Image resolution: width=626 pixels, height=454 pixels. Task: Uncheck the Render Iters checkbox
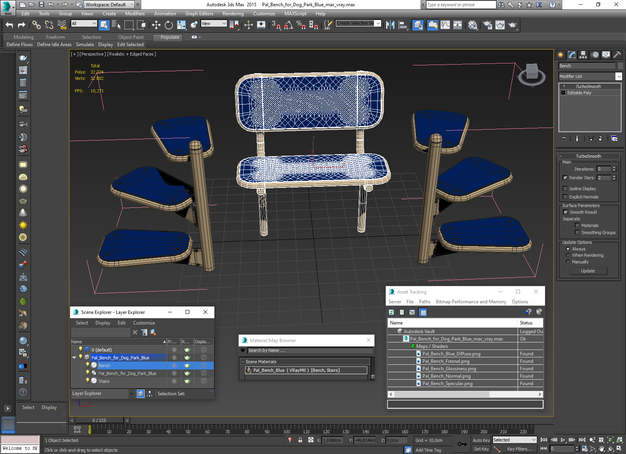point(565,178)
